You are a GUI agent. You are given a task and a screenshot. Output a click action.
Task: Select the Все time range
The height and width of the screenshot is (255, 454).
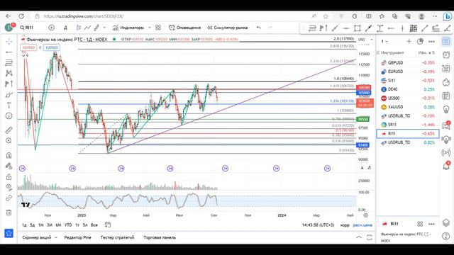click(94, 225)
